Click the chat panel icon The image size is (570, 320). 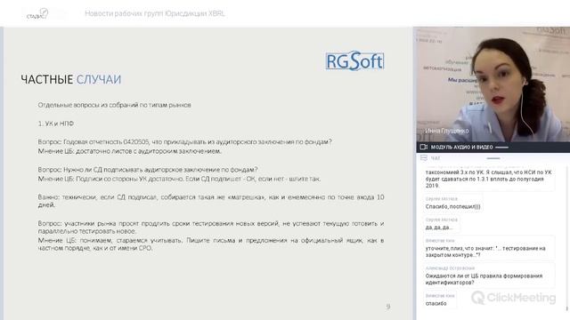click(424, 158)
